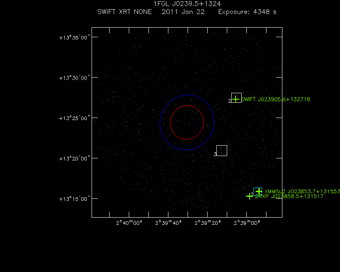Click the right ascension label 2h39m00s
The image size is (340, 272).
click(247, 223)
